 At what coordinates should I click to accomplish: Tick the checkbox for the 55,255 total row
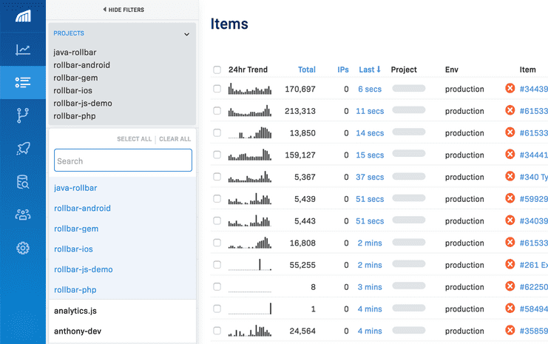[217, 265]
